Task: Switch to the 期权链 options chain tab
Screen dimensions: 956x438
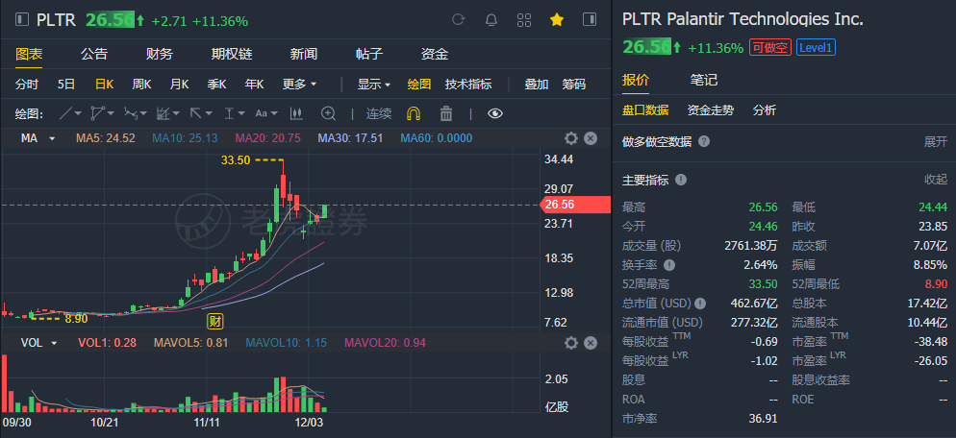Action: pyautogui.click(x=232, y=54)
